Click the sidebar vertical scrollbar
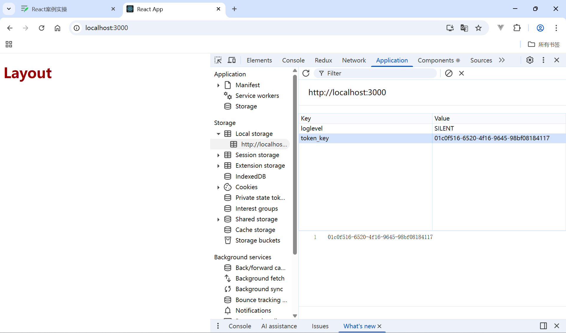Image resolution: width=566 pixels, height=333 pixels. (295, 165)
